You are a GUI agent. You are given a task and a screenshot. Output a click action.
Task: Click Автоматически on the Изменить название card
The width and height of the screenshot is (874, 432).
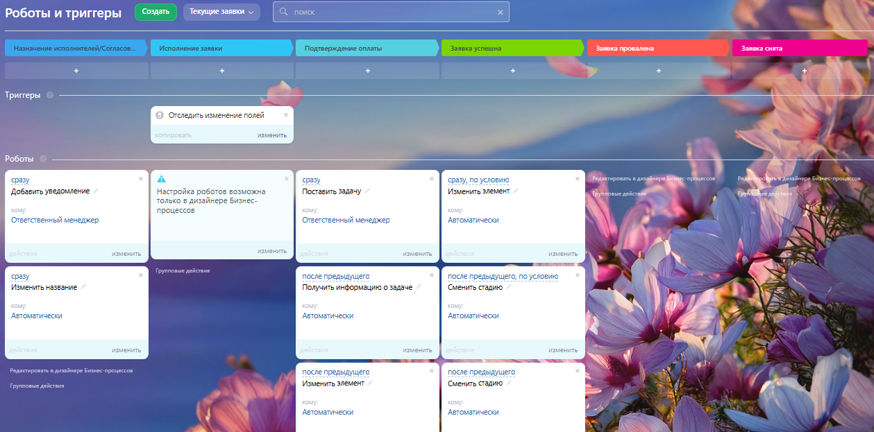tap(37, 316)
